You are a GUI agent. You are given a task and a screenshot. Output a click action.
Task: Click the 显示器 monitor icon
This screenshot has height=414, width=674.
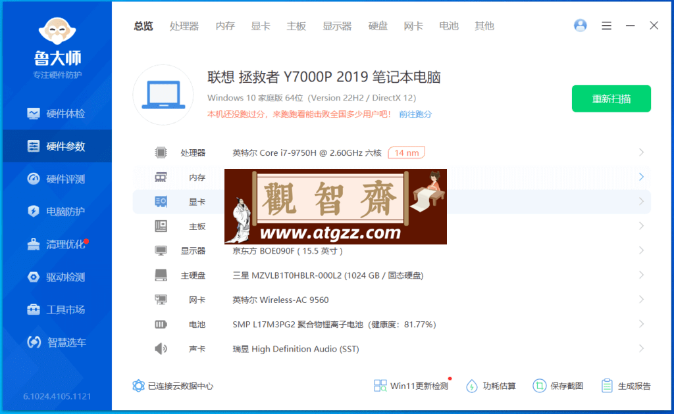click(161, 250)
